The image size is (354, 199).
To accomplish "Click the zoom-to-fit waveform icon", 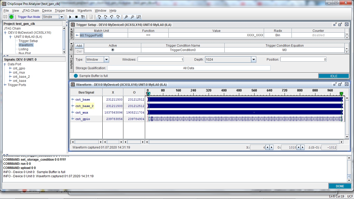I will click(x=139, y=17).
